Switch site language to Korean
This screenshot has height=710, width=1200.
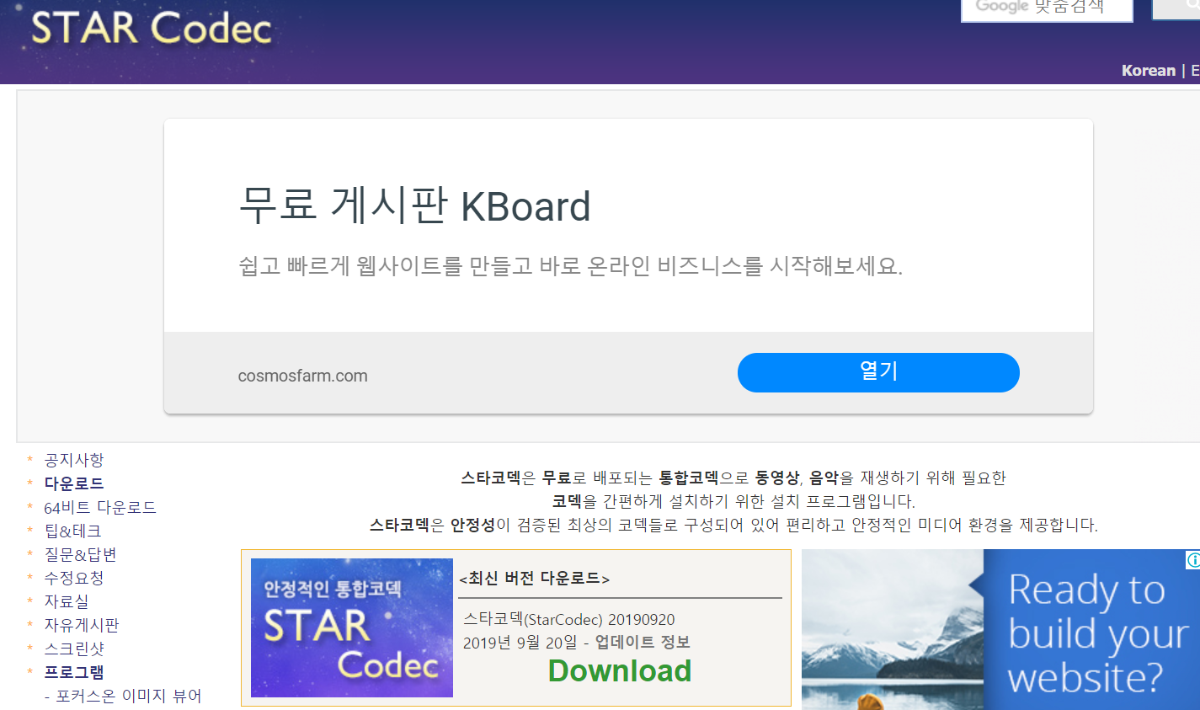tap(1148, 71)
